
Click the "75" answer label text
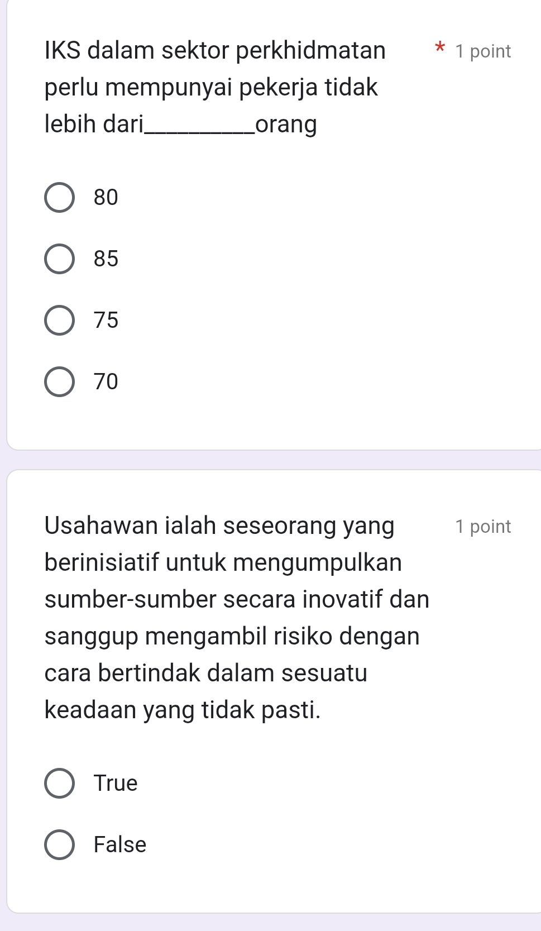106,321
